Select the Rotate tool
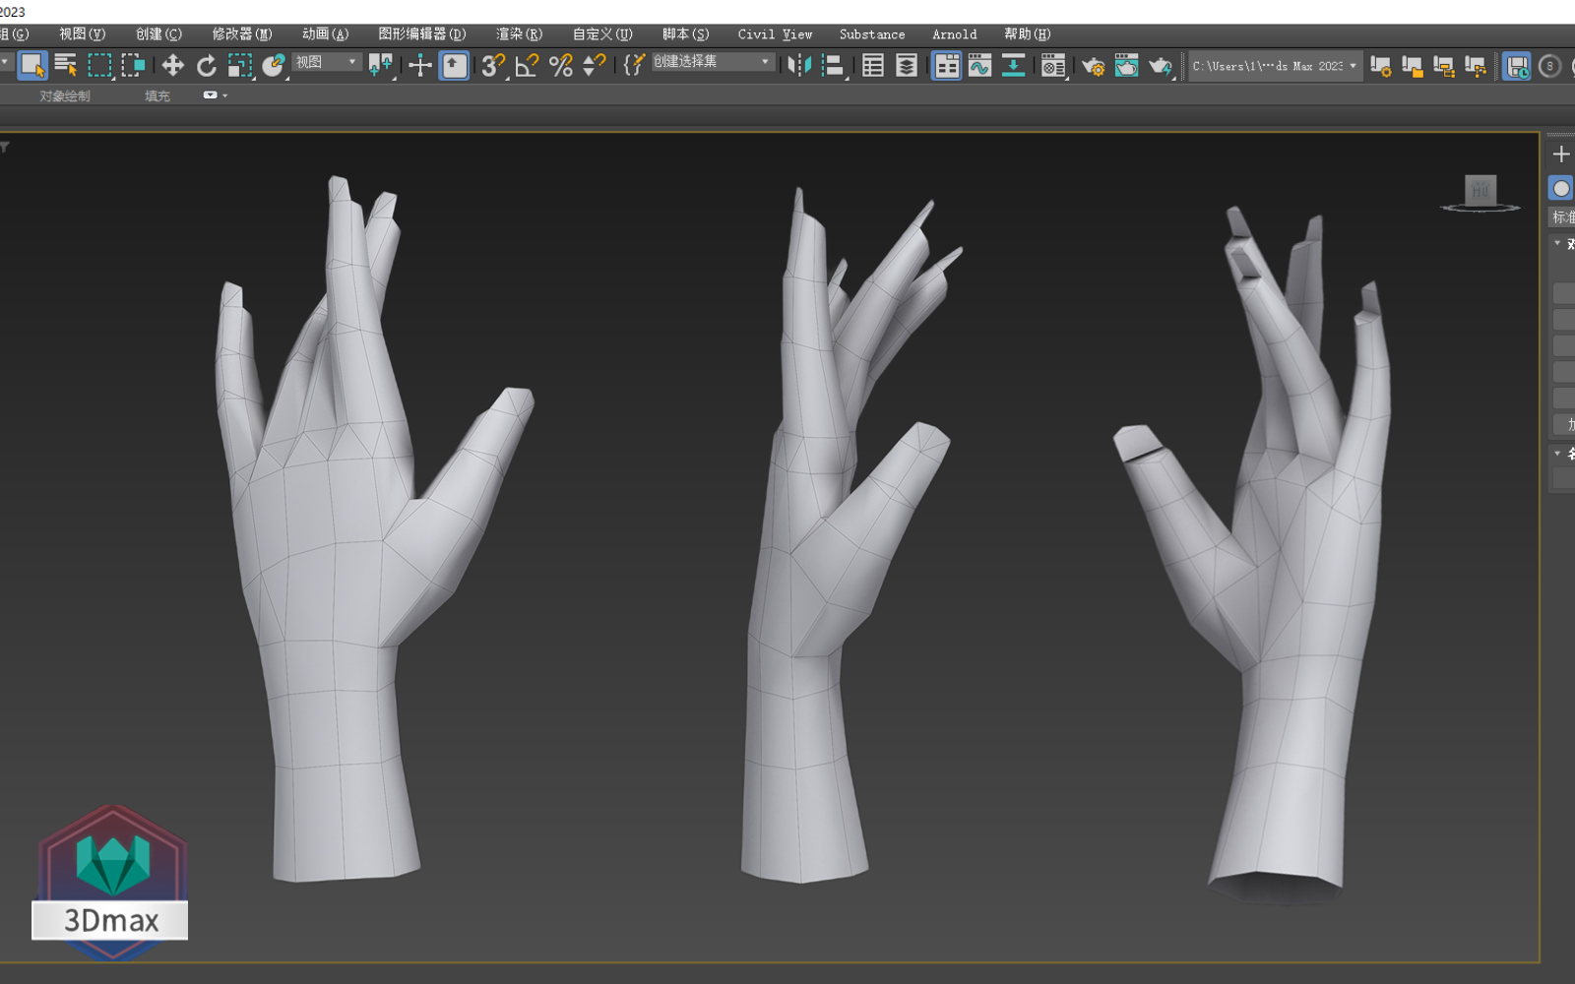 (x=206, y=66)
